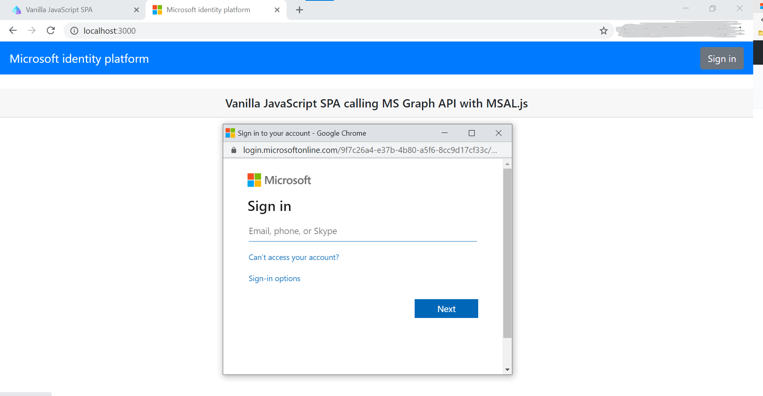Go back using the browser back arrow
Screen dimensions: 763x396
(x=13, y=31)
